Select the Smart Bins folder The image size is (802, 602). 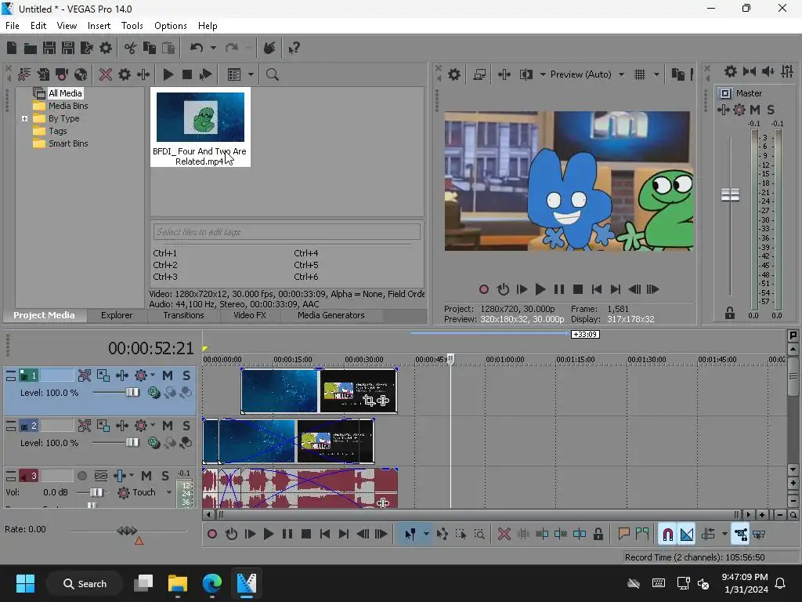tap(68, 143)
